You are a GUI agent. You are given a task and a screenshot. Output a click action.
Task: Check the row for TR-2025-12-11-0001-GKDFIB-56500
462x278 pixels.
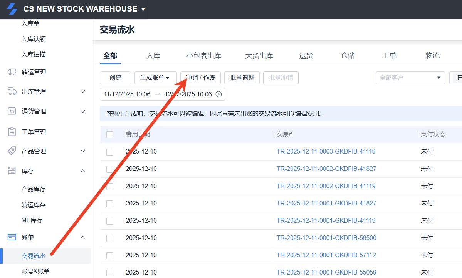point(110,238)
